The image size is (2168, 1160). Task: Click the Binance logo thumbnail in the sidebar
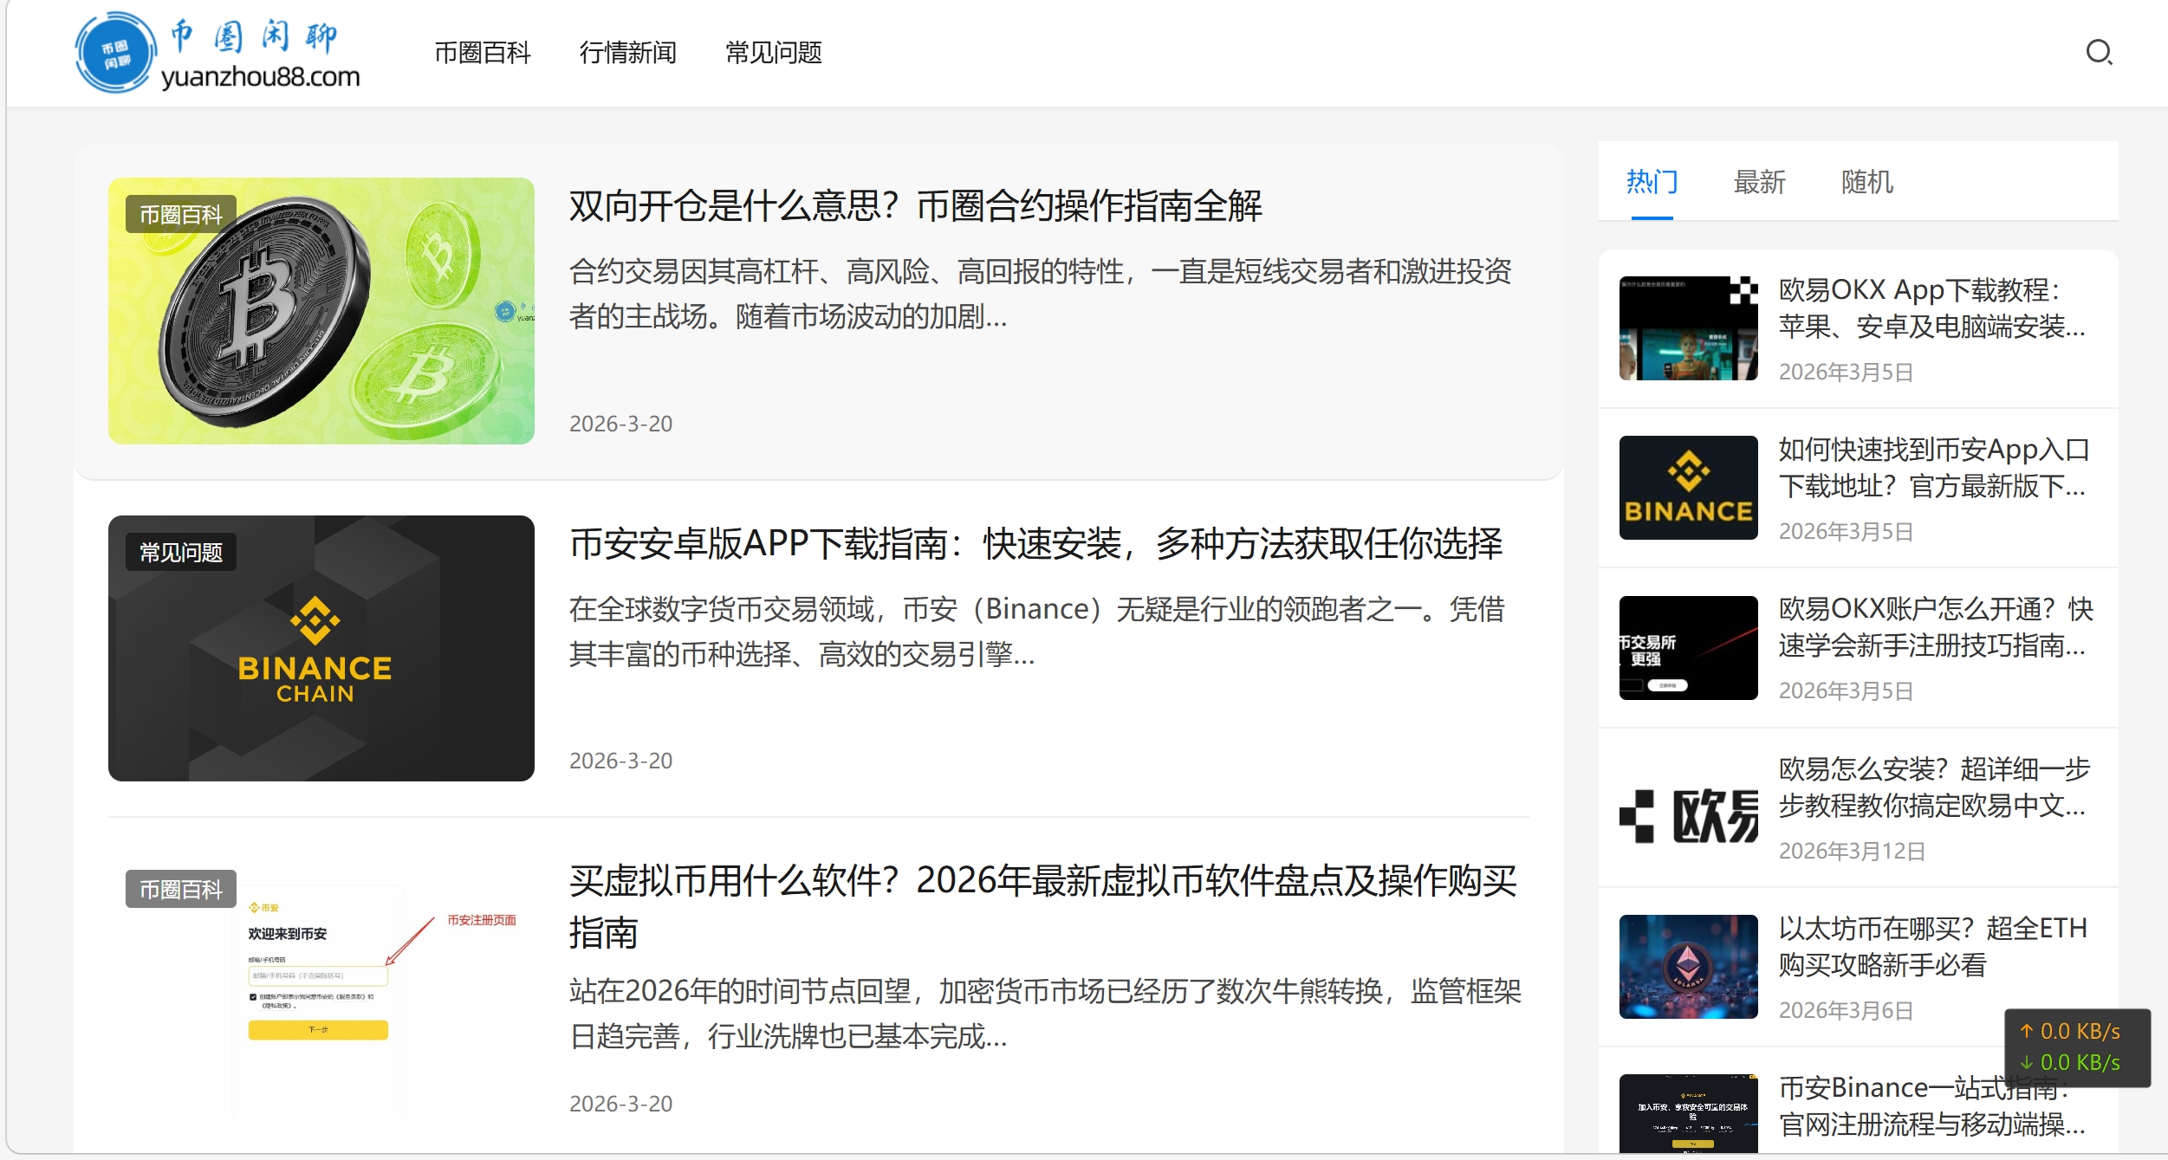pyautogui.click(x=1686, y=488)
